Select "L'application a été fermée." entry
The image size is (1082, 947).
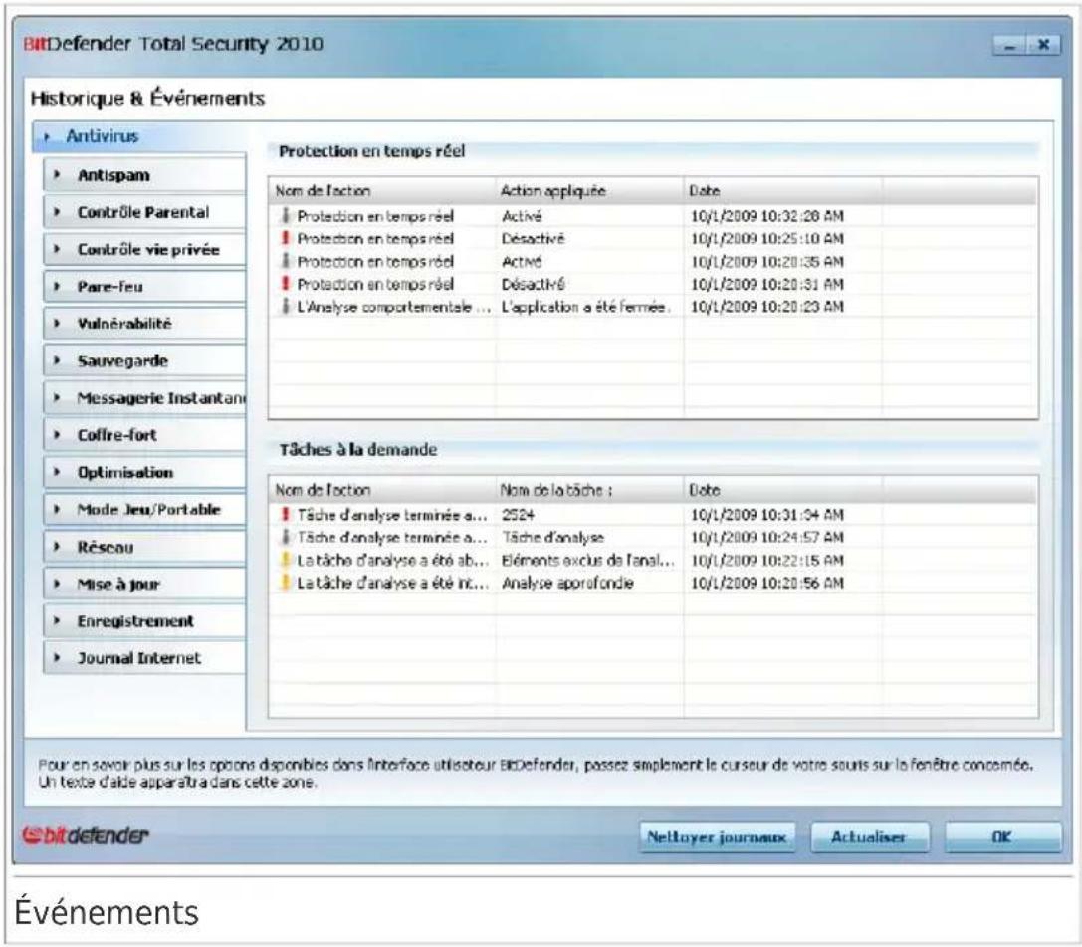(586, 307)
